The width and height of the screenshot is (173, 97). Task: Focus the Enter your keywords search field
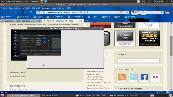coord(139,61)
